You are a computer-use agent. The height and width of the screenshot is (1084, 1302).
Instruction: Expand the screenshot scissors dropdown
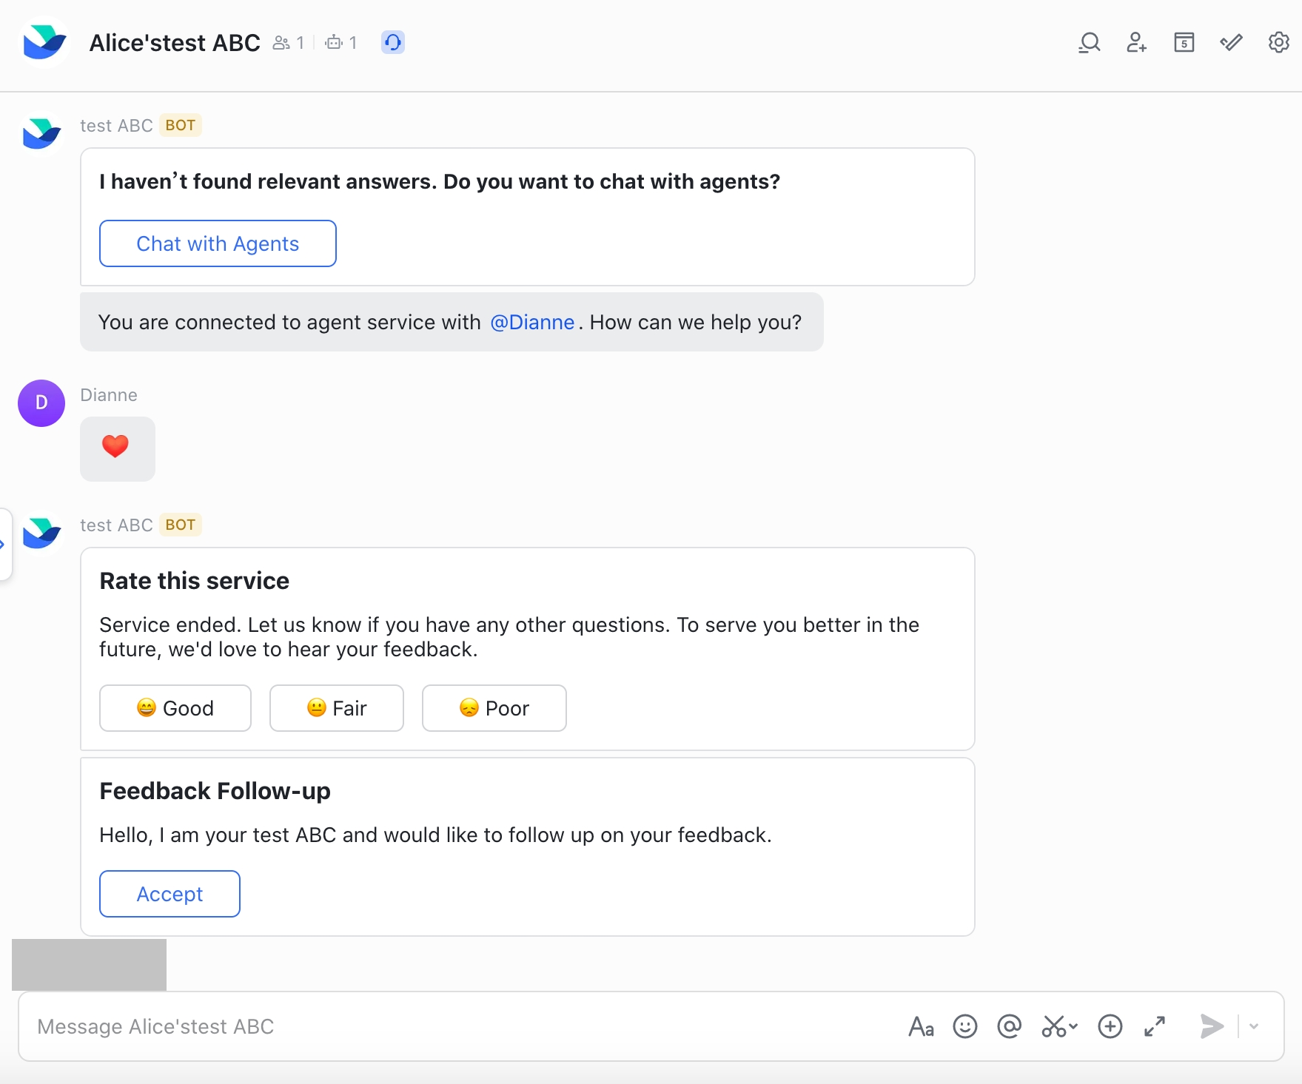click(x=1073, y=1026)
